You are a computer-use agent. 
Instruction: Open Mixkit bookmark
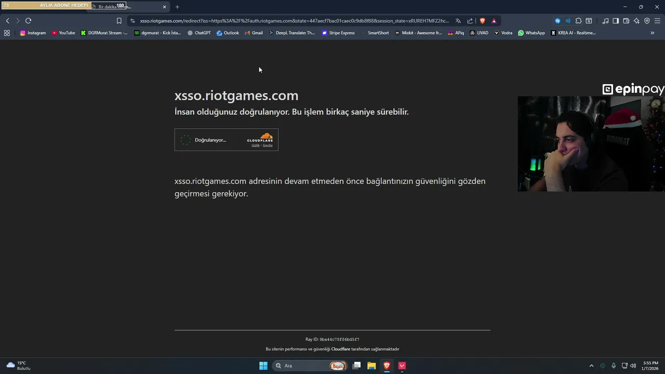click(x=418, y=33)
